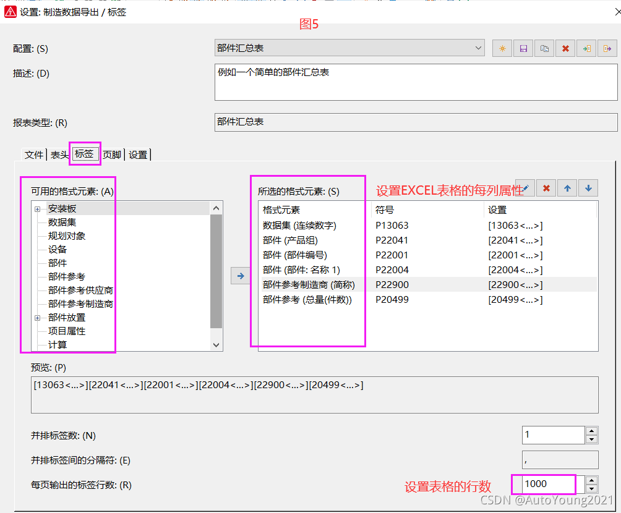Screen dimensions: 621x513
Task: Copy the configuration using the copy icon
Action: coord(544,48)
